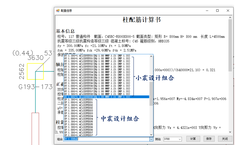Maximize the 配置信息 dialog window
236x145 pixels.
click(x=217, y=10)
